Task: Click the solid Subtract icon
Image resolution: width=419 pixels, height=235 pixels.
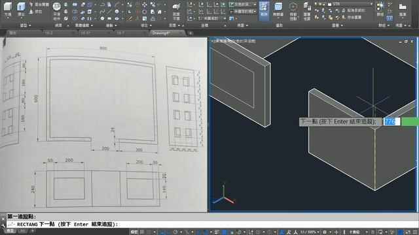Action: click(x=75, y=12)
